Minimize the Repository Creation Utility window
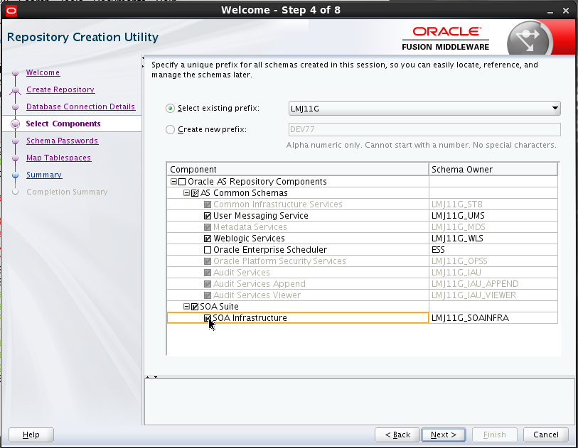 coord(550,11)
